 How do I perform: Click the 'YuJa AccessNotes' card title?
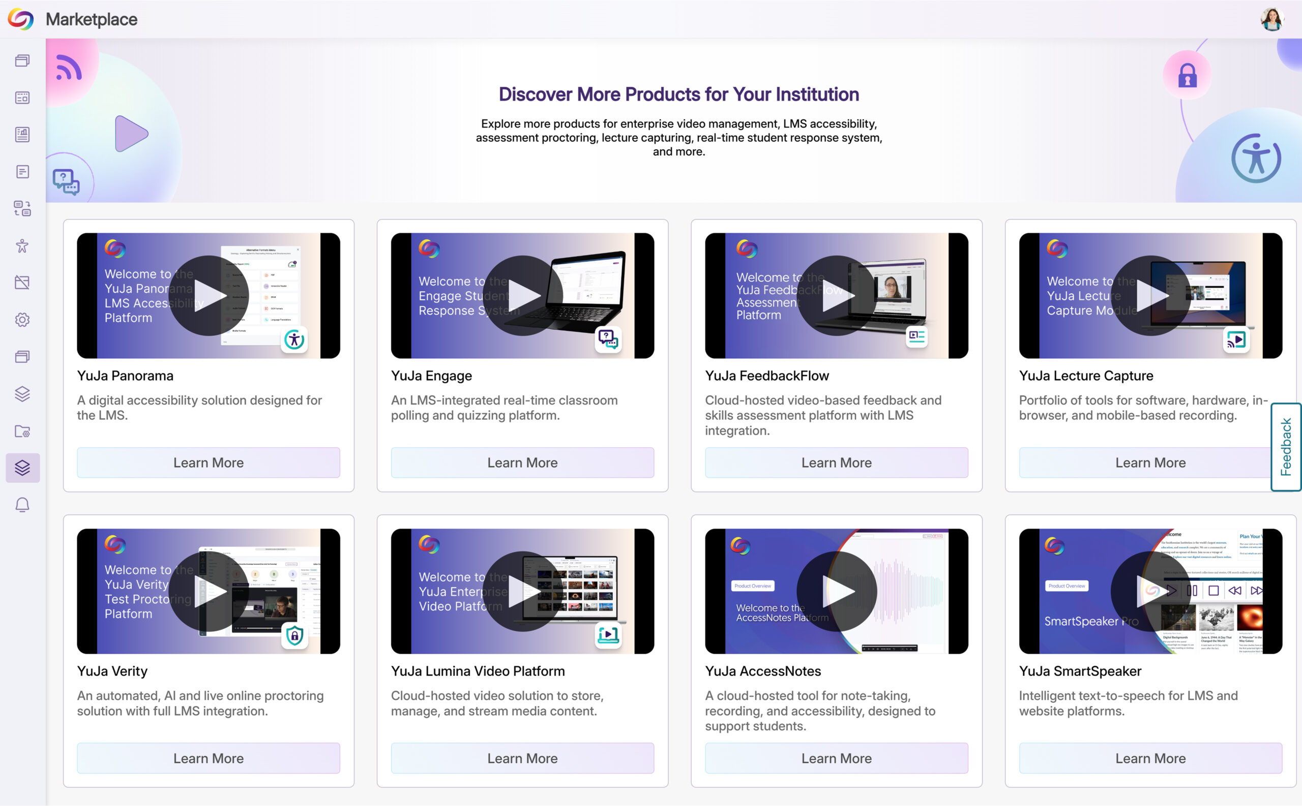tap(763, 671)
